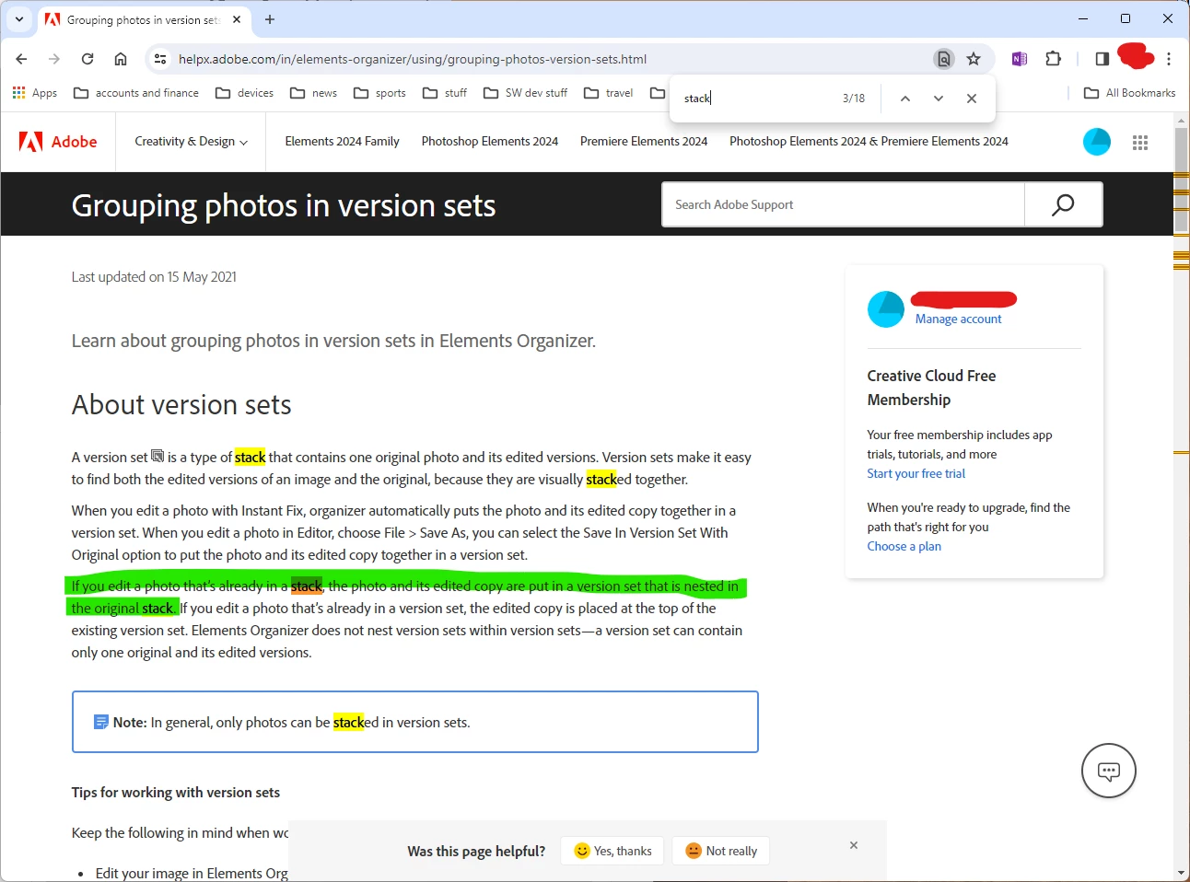Open Photoshop Elements 2024 & Premiere Elements 2024
The height and width of the screenshot is (882, 1190).
869,142
